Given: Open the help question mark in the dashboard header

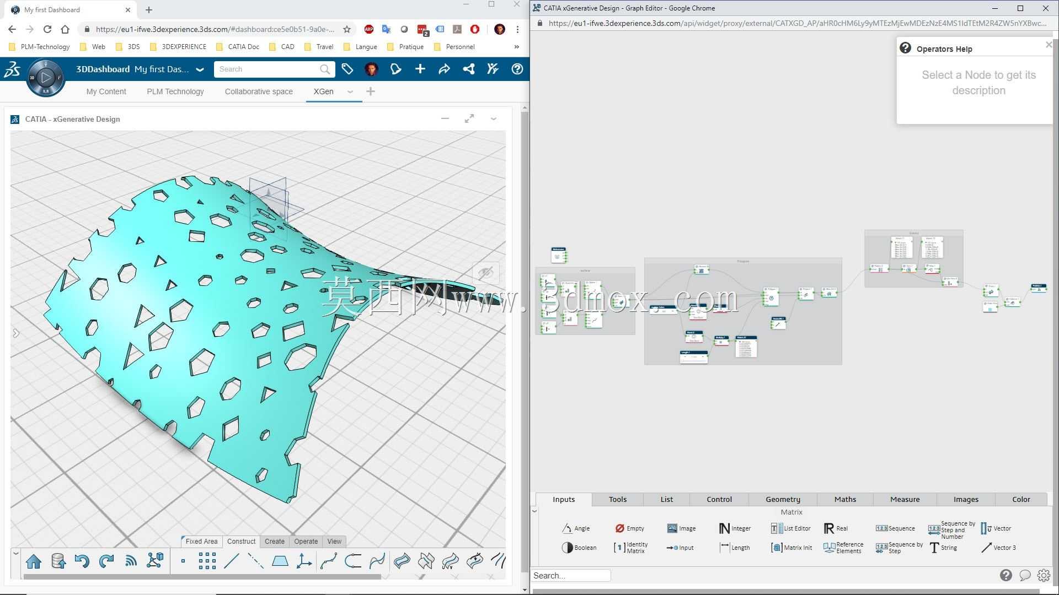Looking at the screenshot, I should pos(517,69).
